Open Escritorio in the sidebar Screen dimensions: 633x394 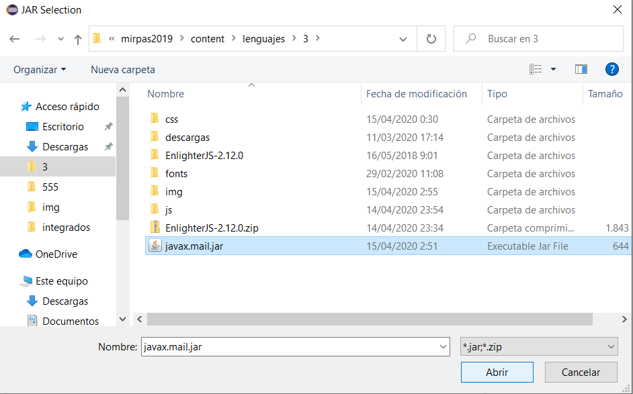(x=63, y=127)
